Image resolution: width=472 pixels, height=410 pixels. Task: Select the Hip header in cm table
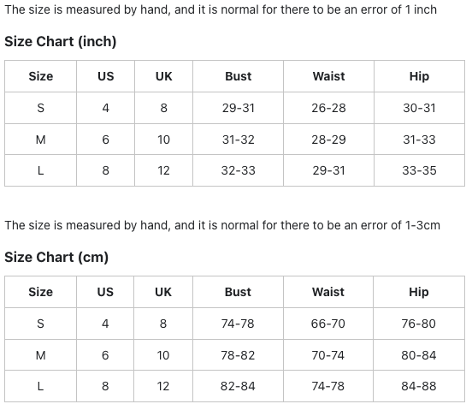pos(419,292)
